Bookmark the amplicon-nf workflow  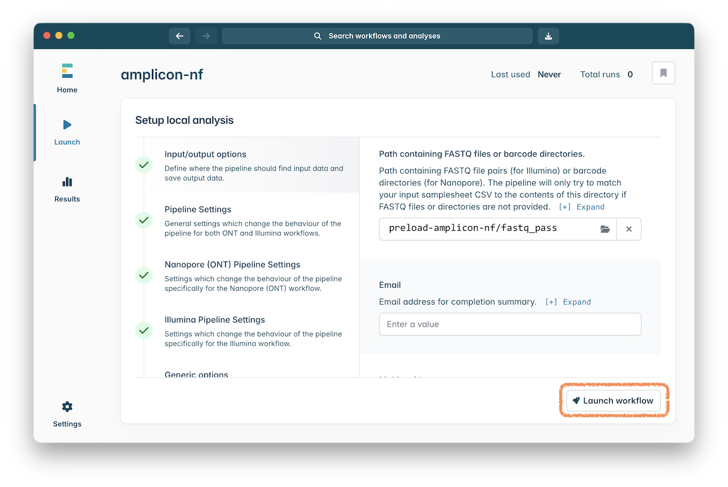[663, 73]
